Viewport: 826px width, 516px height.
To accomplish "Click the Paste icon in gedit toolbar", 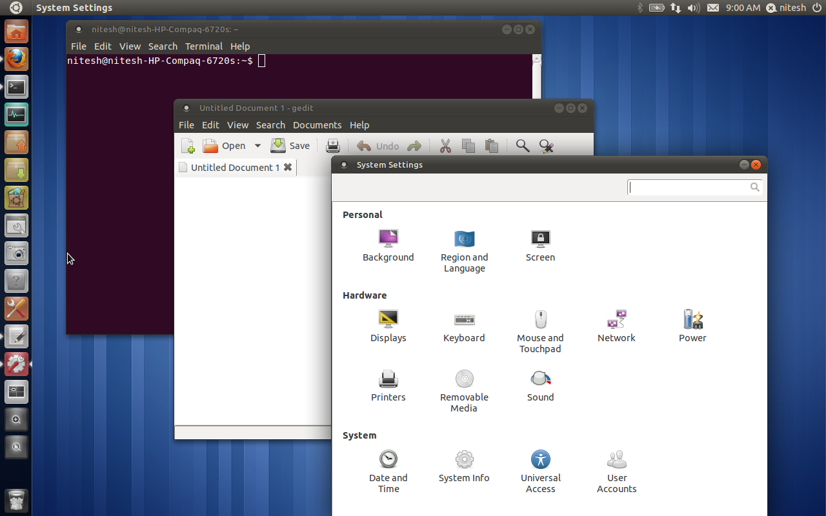I will tap(491, 146).
